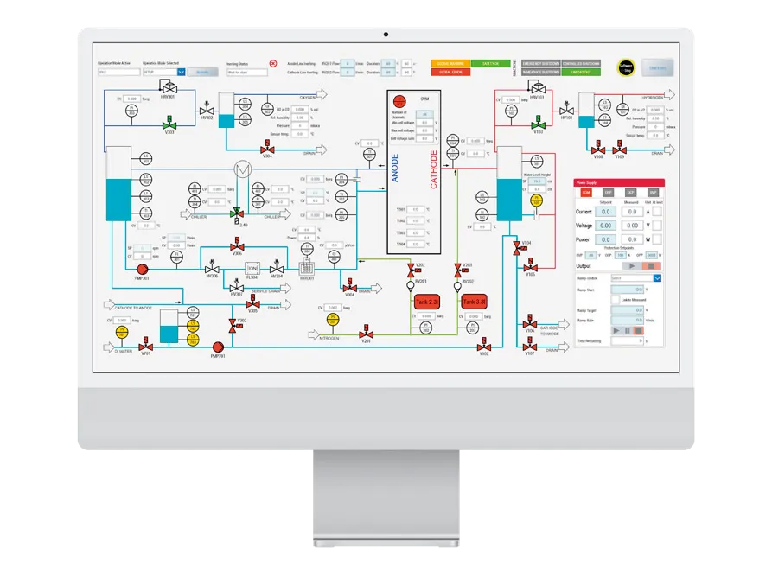Click the red V304 drain valve
This screenshot has height=579, width=772.
pos(267,149)
